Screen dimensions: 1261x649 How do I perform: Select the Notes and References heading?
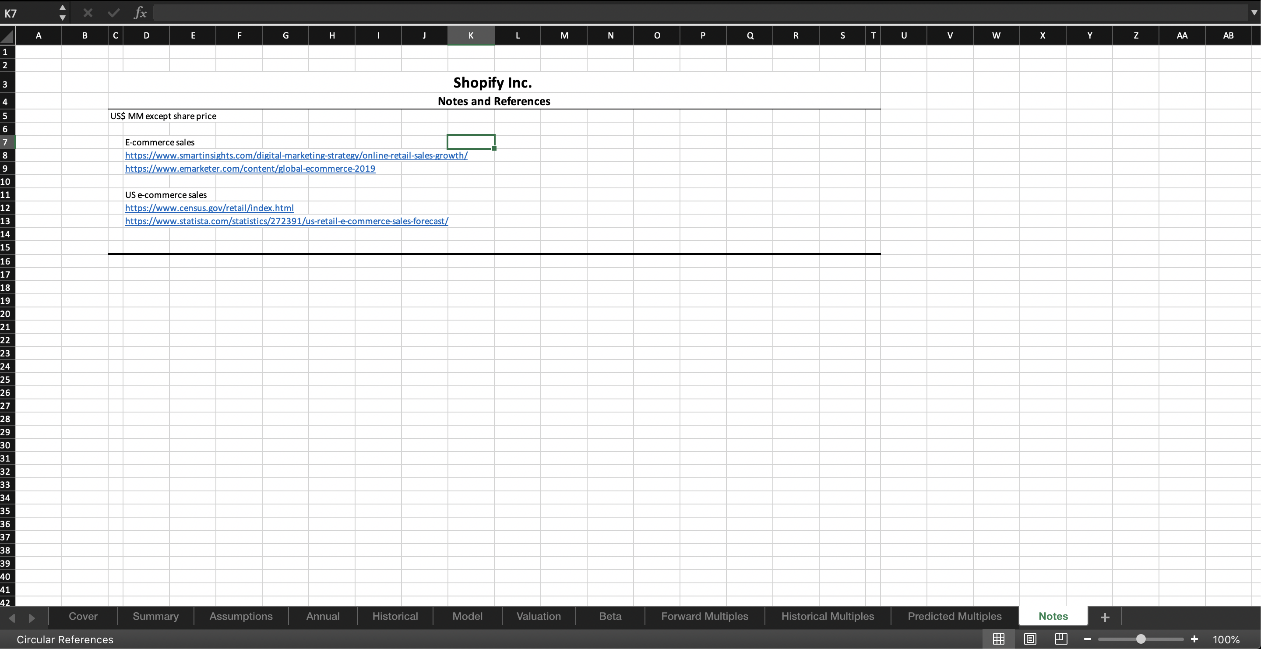pos(494,101)
